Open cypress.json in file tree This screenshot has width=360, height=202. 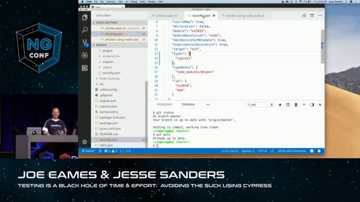(108, 106)
